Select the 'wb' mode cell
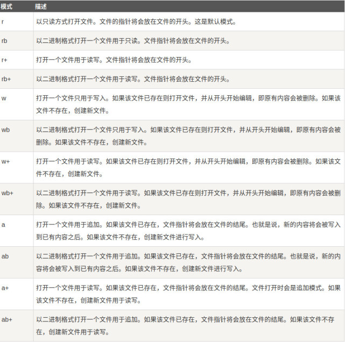This screenshot has height=342, width=345. (x=17, y=136)
